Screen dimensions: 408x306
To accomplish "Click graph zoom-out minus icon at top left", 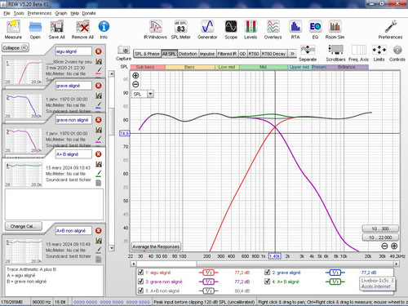I will [x=135, y=84].
